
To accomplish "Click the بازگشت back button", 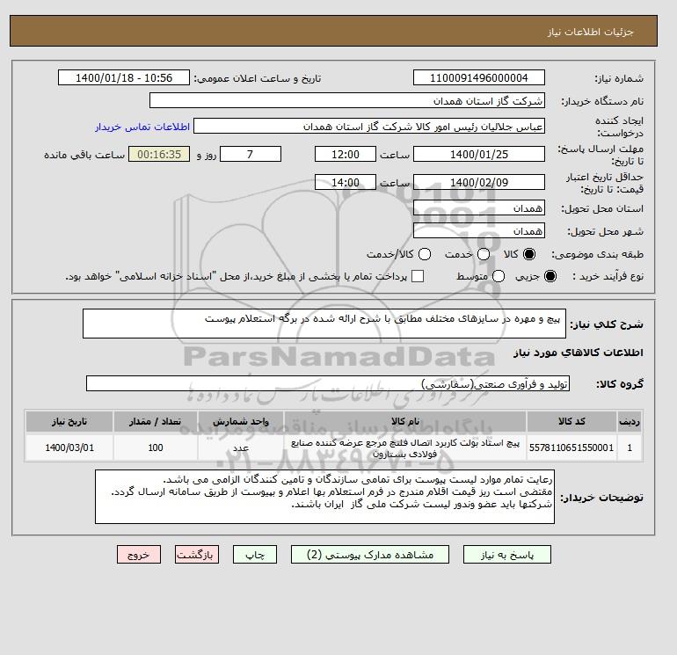I will point(197,555).
